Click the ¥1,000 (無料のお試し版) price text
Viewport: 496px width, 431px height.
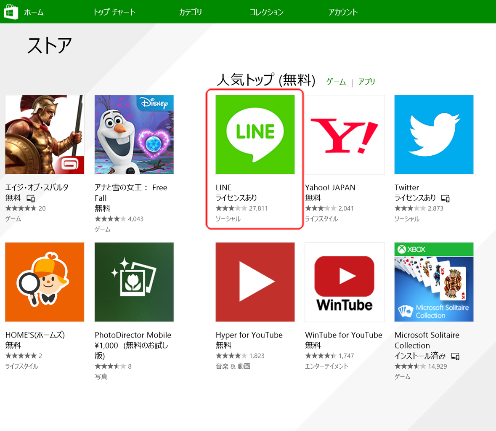click(x=132, y=350)
